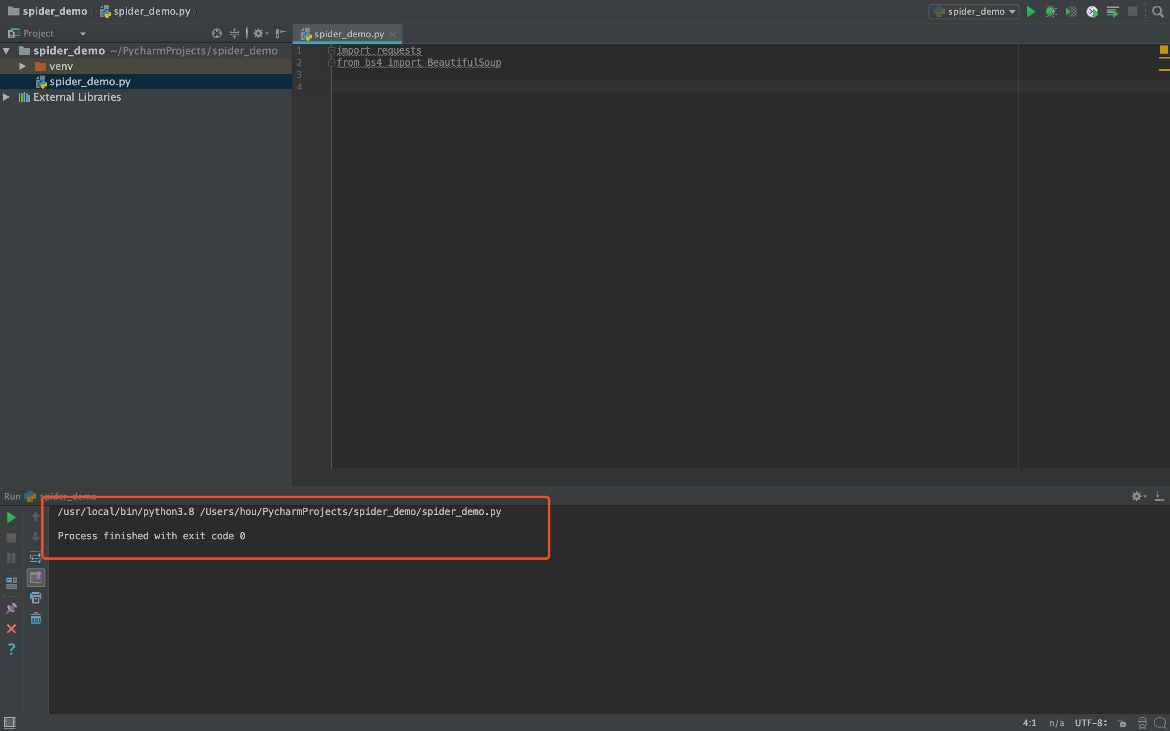1170x731 pixels.
Task: Select spider_demo.py in project tree
Action: pos(90,81)
